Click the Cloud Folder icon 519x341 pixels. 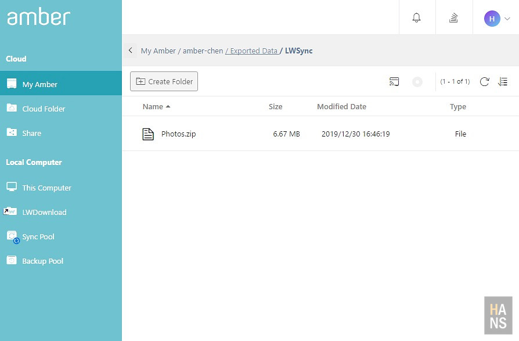[12, 107]
